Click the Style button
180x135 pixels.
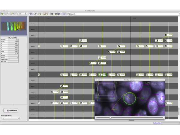pyautogui.click(x=13, y=14)
